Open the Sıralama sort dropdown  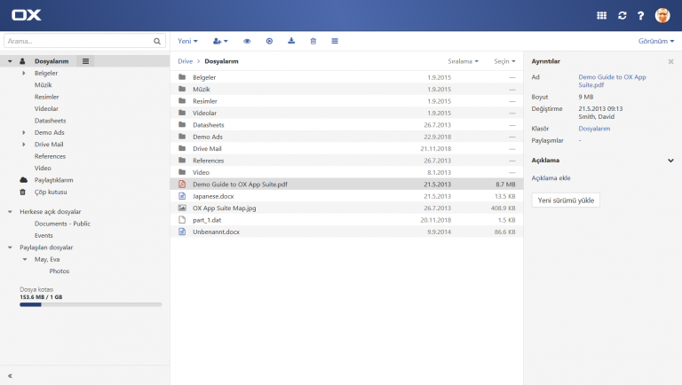click(x=463, y=61)
